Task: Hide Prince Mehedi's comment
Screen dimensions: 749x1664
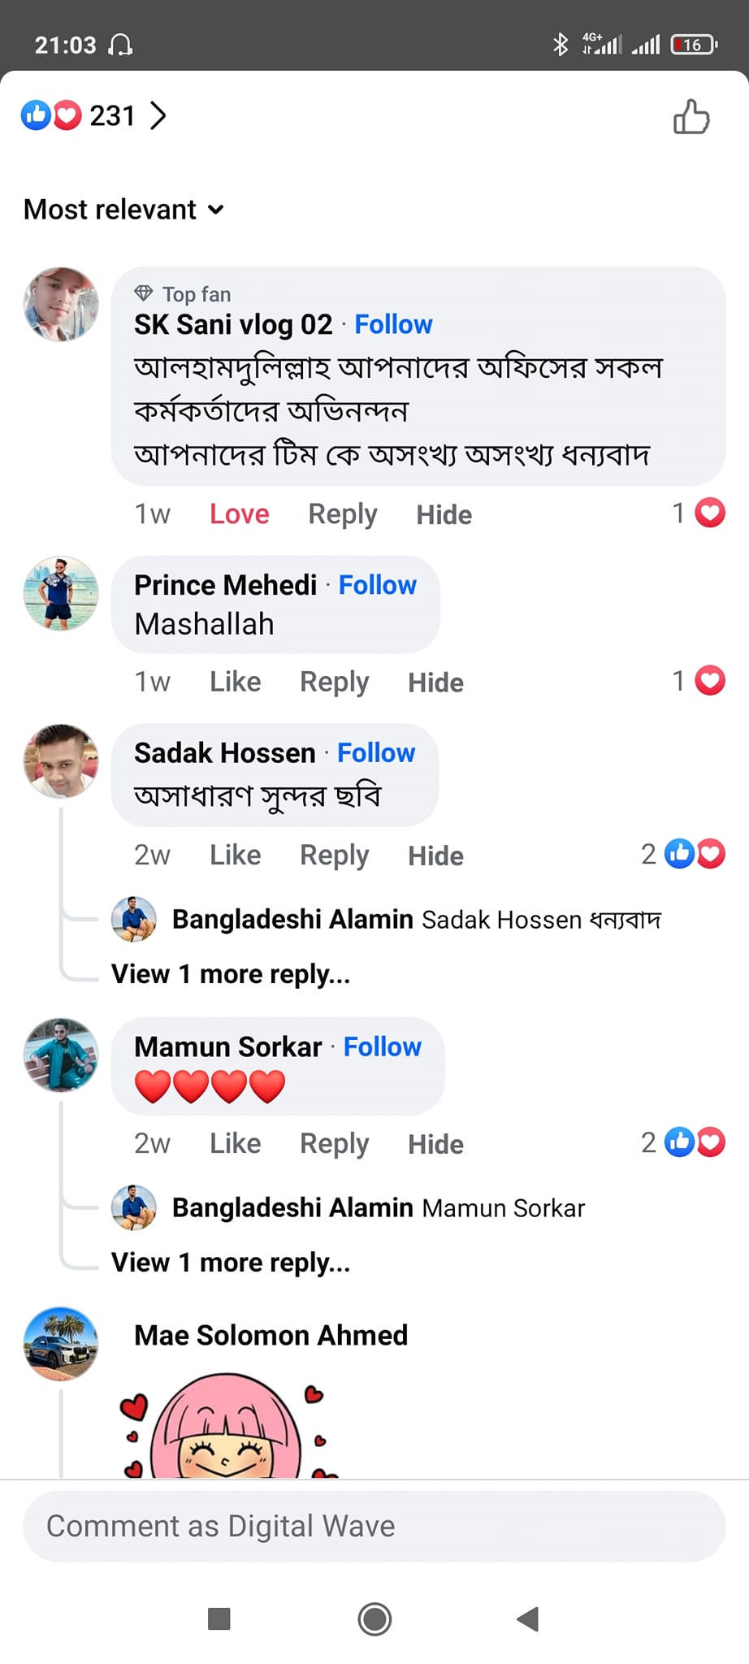Action: coord(435,682)
